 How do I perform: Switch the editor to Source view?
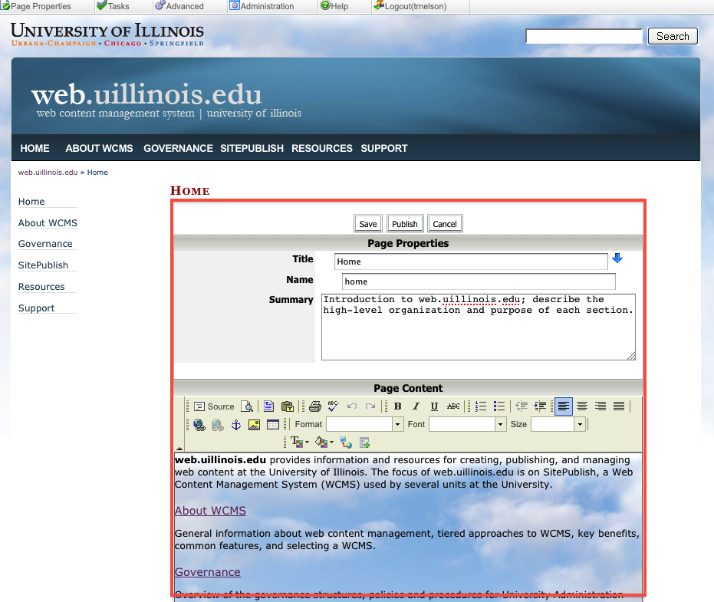click(214, 406)
